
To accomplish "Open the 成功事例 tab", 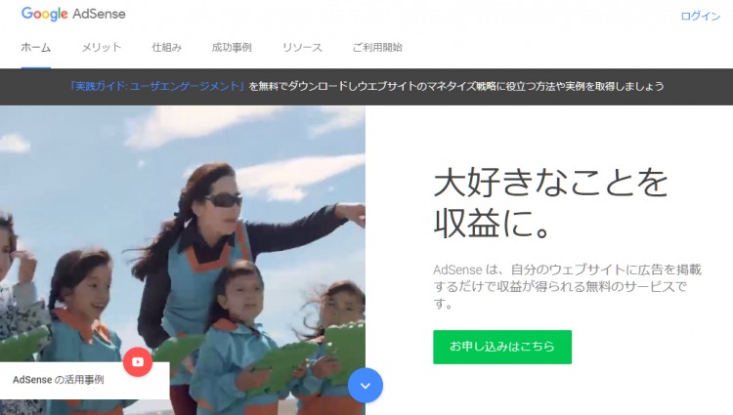I will 232,48.
